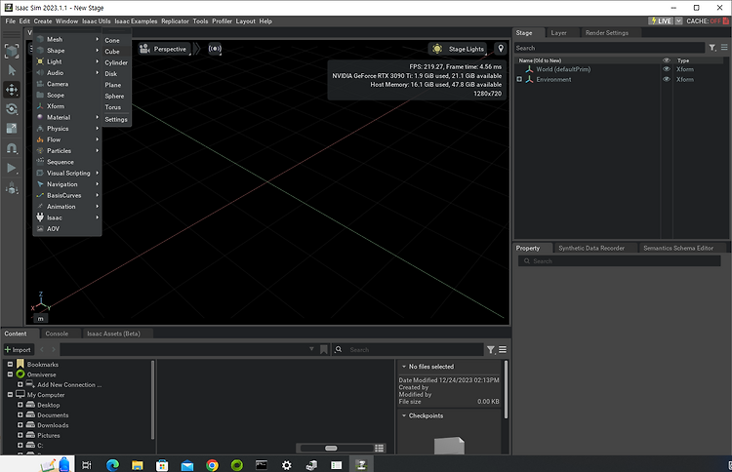Expand the Downloads folder node
732x472 pixels.
[20, 425]
